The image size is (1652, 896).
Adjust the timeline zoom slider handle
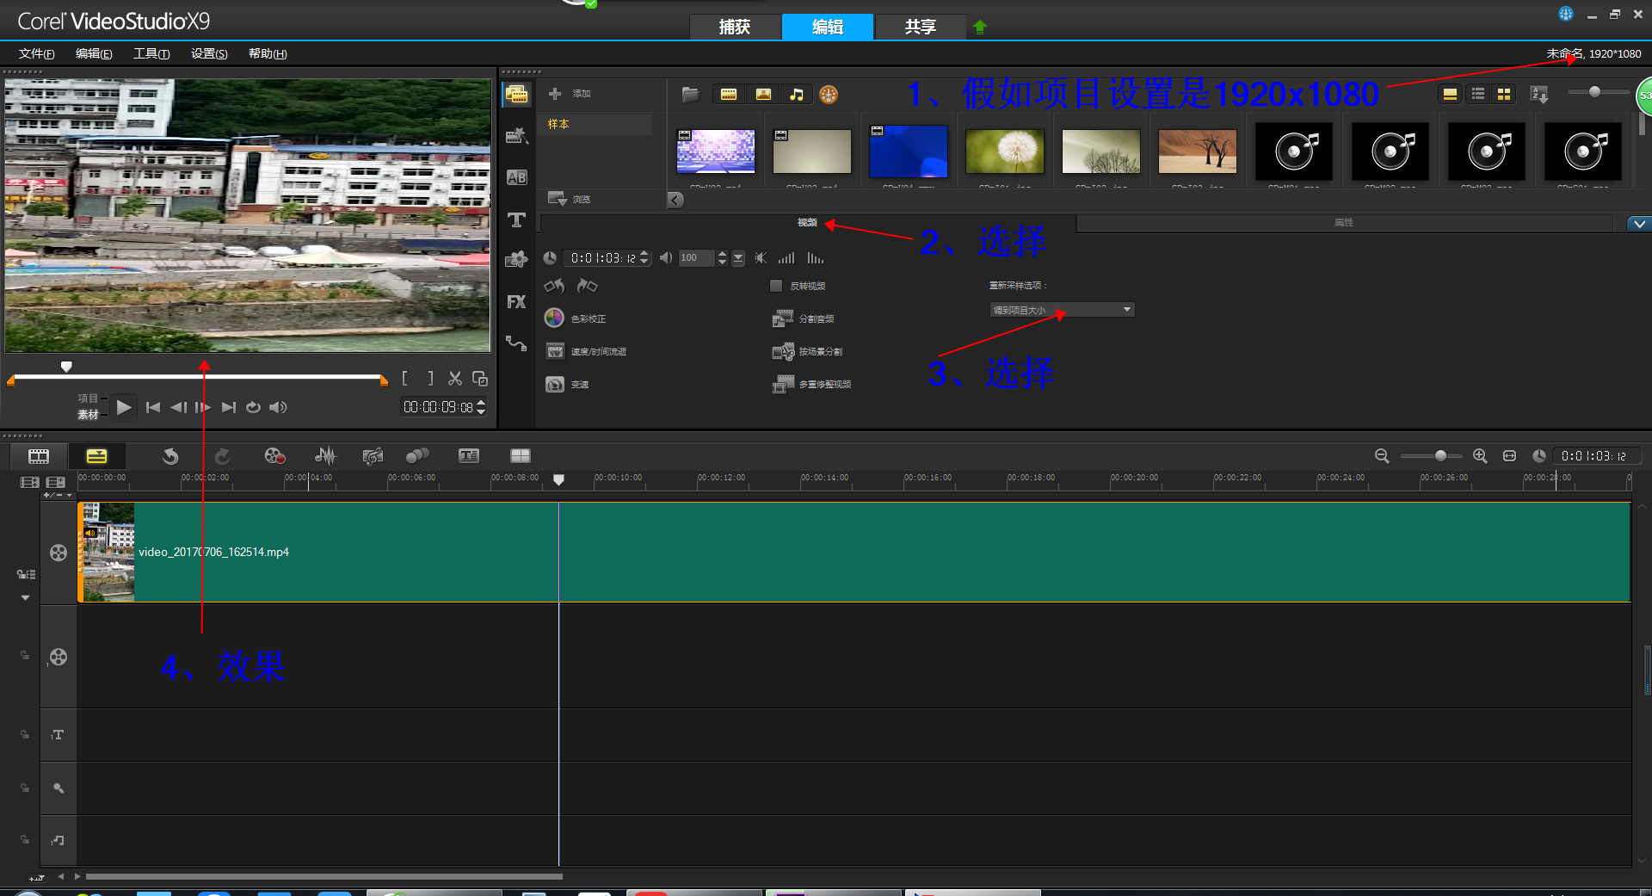1440,456
